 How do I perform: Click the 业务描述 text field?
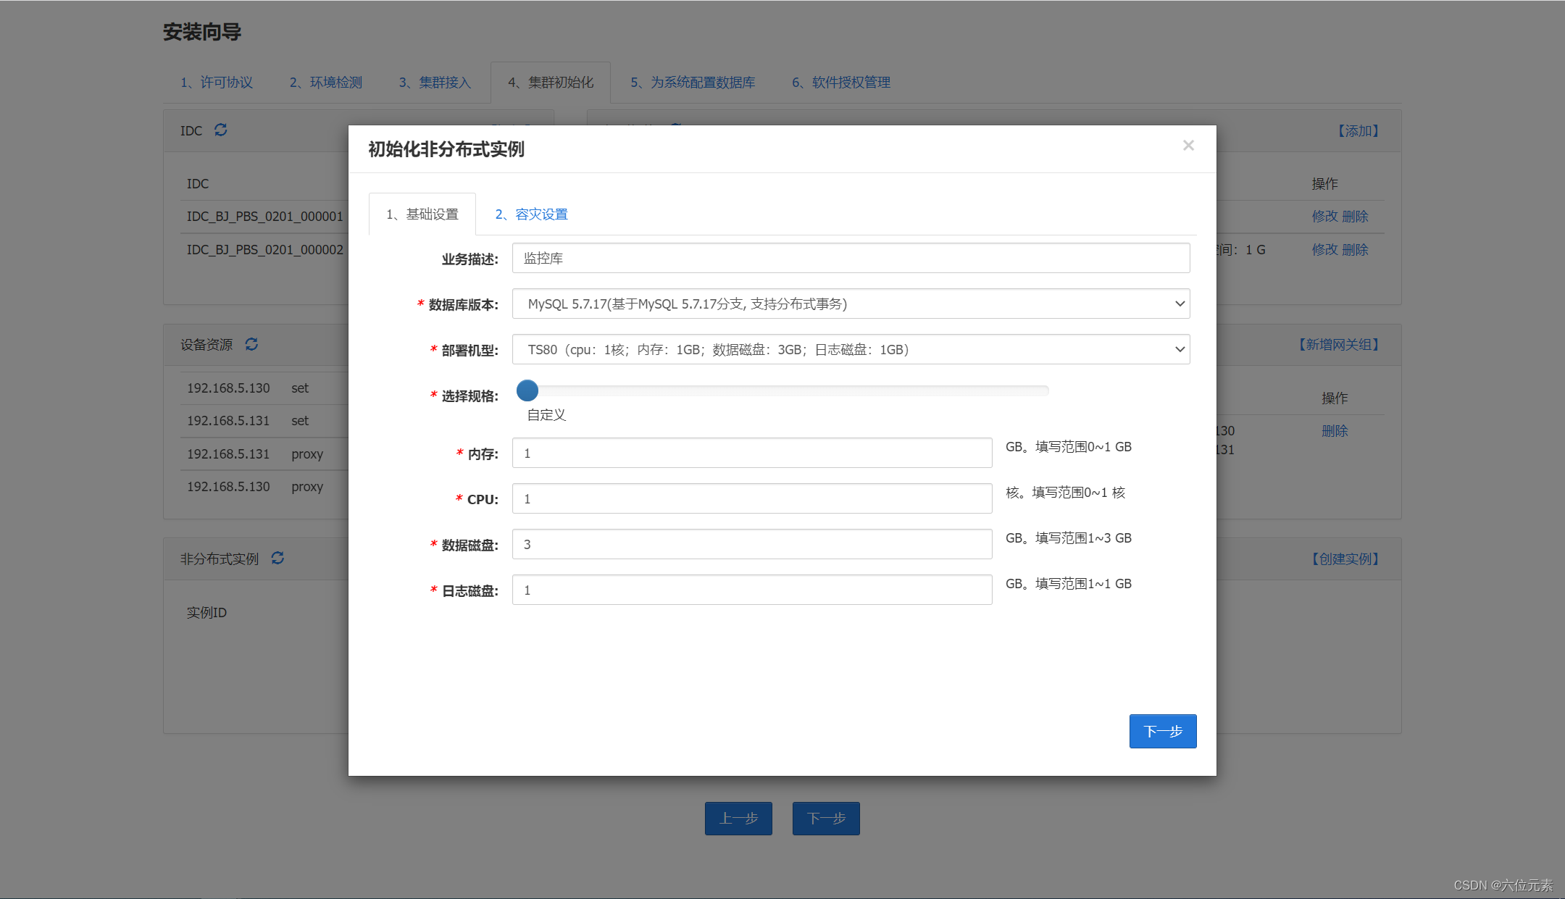click(x=851, y=258)
